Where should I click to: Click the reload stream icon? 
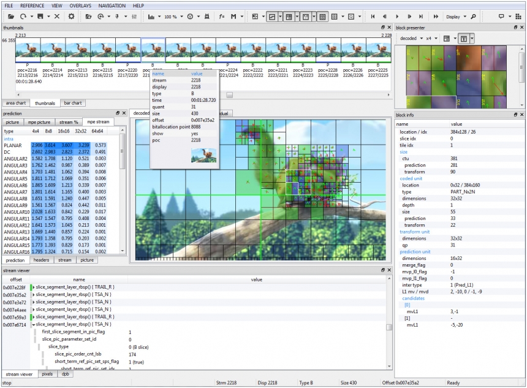coord(23,17)
